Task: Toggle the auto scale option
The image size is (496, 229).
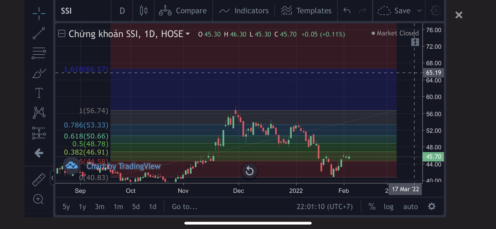Action: pos(410,207)
